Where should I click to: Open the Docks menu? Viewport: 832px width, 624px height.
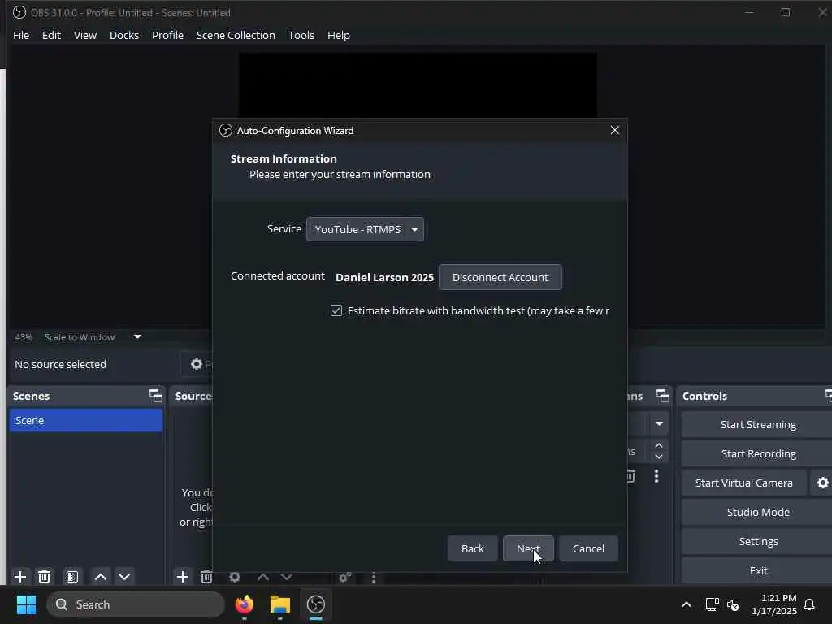click(124, 35)
